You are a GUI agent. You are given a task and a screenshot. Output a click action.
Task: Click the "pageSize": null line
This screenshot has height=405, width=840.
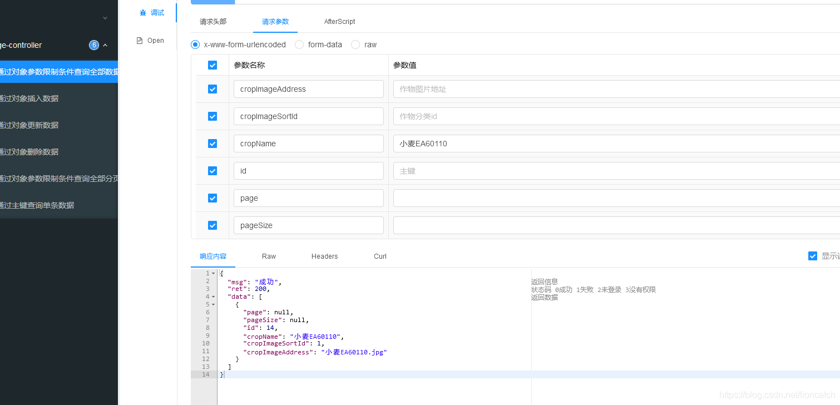(x=276, y=320)
